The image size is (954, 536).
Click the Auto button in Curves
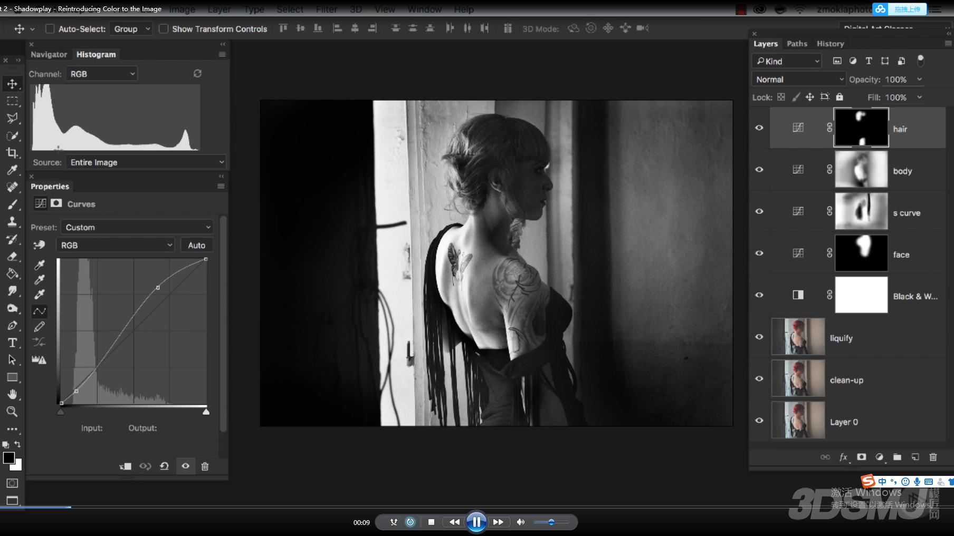pyautogui.click(x=197, y=245)
